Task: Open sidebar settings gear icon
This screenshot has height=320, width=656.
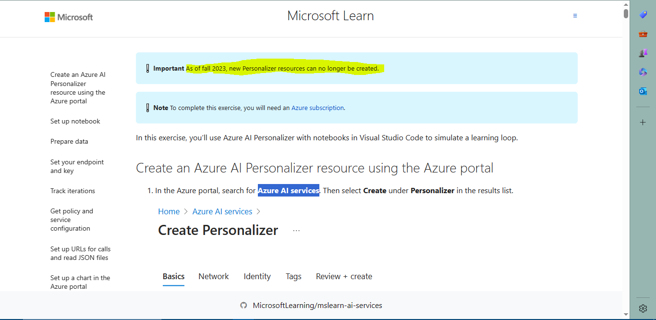Action: [643, 308]
